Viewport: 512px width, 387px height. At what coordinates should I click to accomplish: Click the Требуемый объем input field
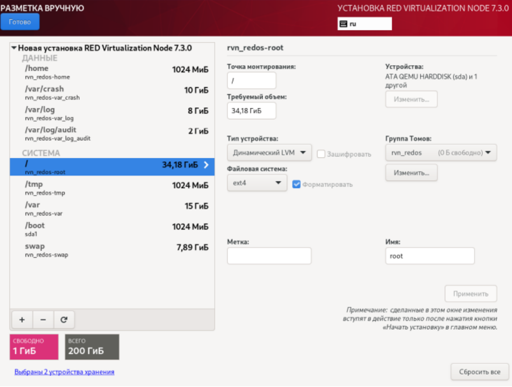[x=251, y=111]
